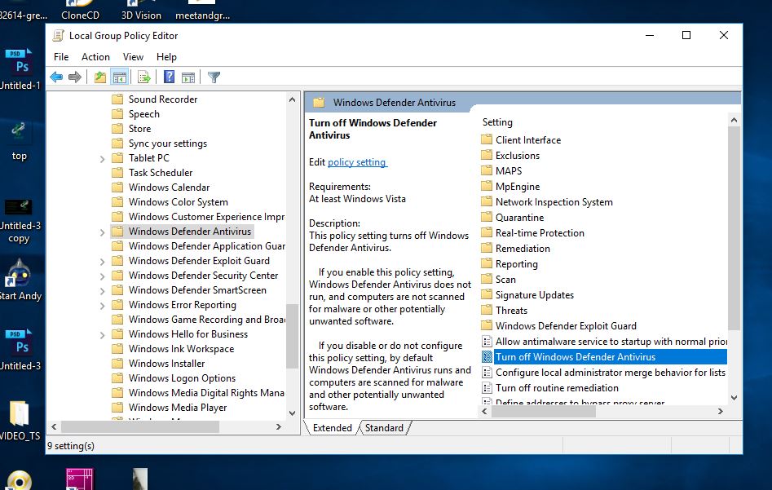This screenshot has height=490, width=772.
Task: Click the Exclusions folder icon
Action: [487, 155]
